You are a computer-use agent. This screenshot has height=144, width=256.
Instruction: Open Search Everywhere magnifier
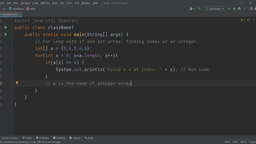click(x=251, y=9)
